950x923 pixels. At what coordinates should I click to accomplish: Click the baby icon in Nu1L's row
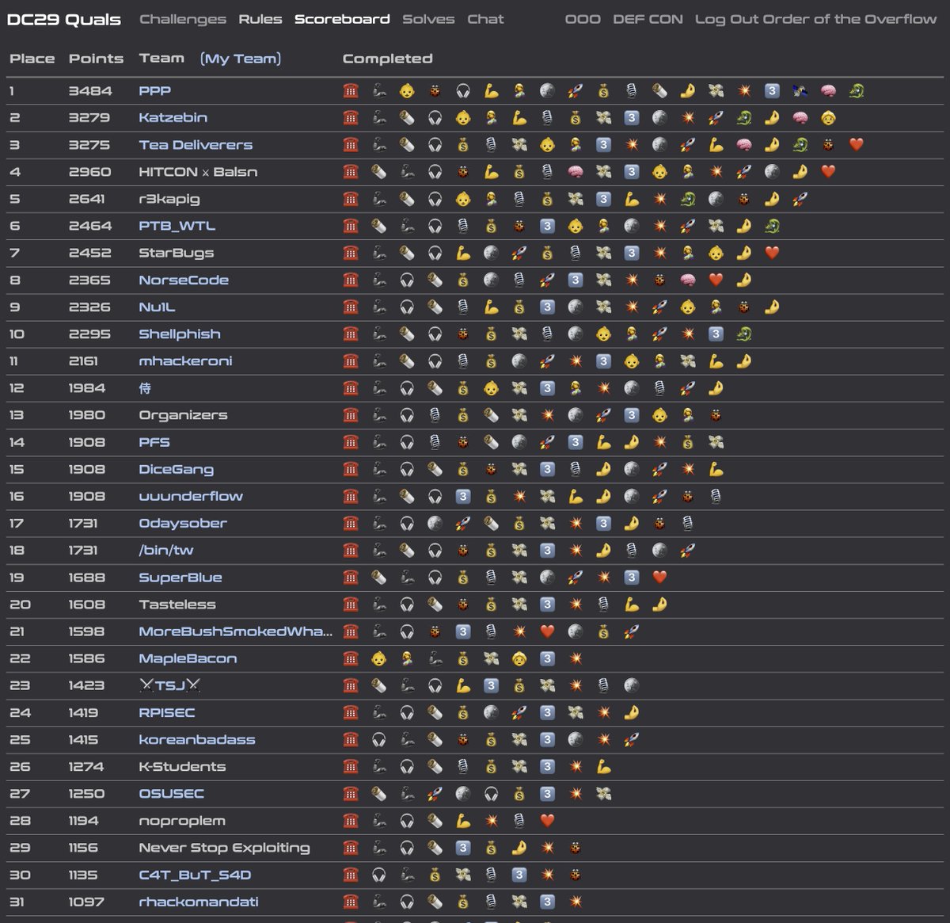(x=688, y=307)
